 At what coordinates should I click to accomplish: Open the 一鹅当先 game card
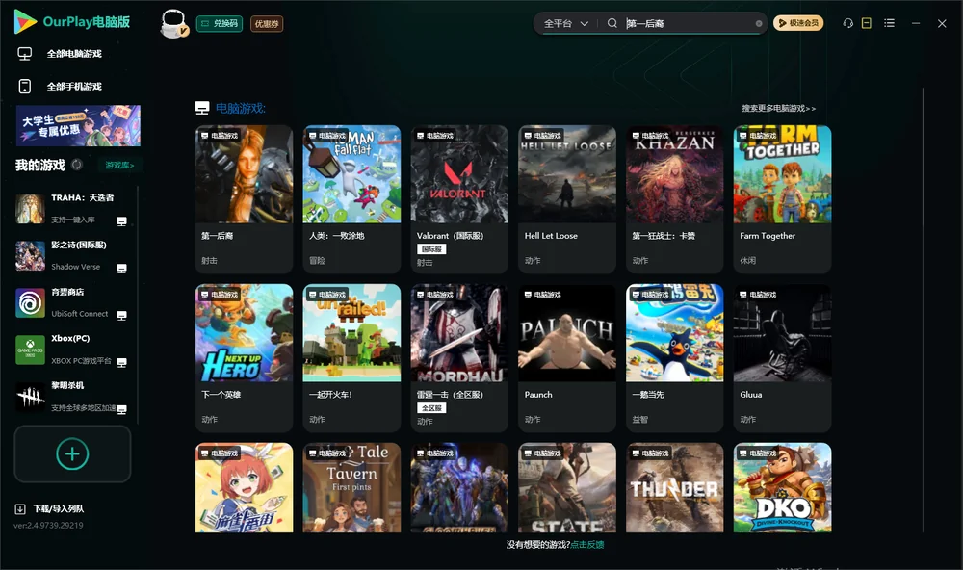point(675,358)
